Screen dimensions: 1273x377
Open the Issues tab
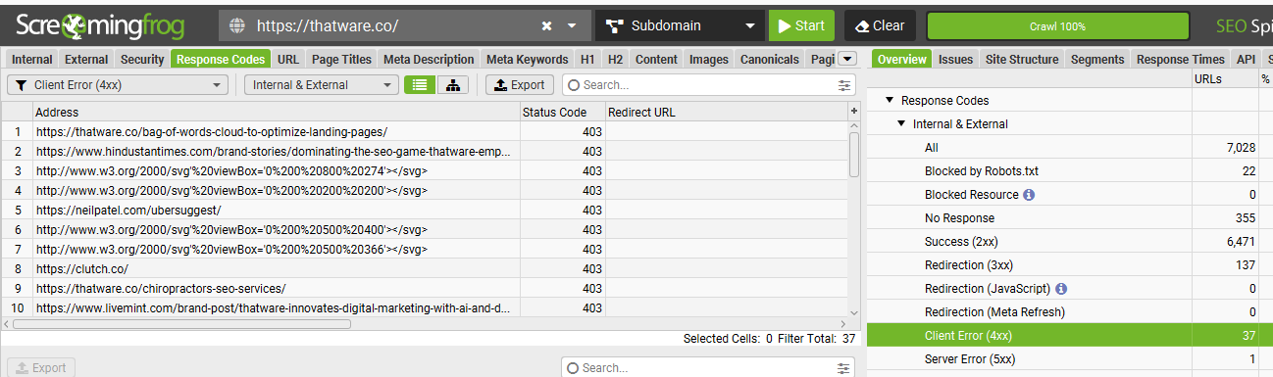pyautogui.click(x=955, y=60)
